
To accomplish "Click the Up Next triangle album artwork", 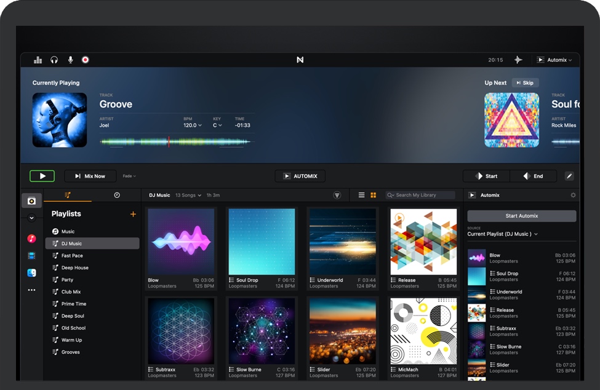I will tap(511, 120).
